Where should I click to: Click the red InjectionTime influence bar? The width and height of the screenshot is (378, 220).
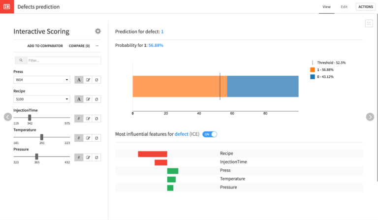click(x=161, y=162)
